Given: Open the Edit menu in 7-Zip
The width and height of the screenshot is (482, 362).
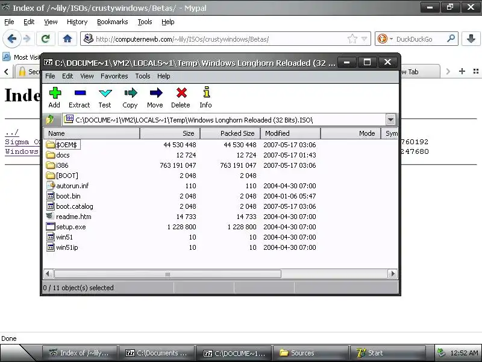Looking at the screenshot, I should pos(67,76).
